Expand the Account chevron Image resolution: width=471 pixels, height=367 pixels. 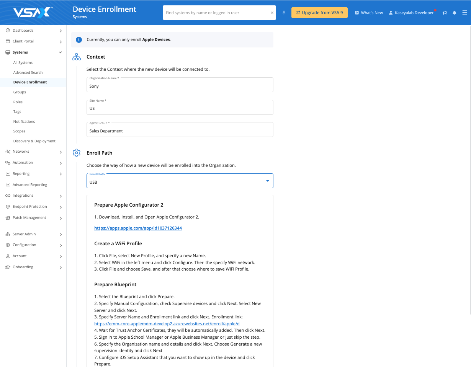[x=61, y=256]
